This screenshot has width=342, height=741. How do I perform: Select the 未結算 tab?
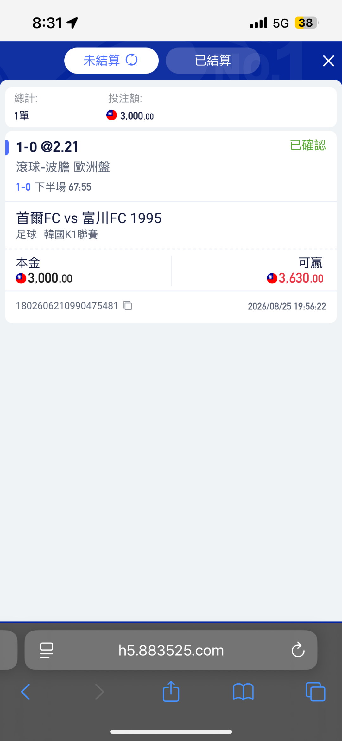(x=111, y=61)
